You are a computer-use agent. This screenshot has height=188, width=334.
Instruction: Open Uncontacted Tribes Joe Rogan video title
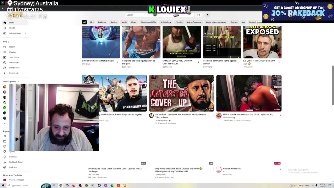115,170
